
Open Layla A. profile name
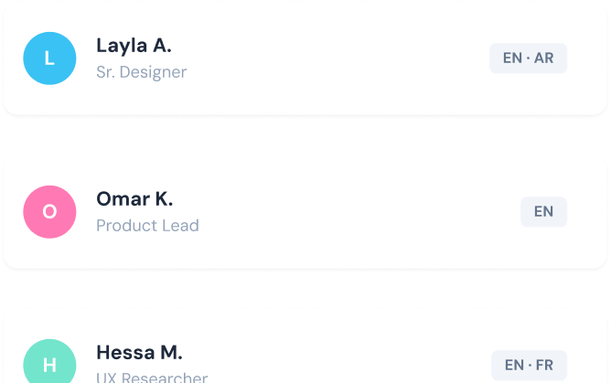134,46
